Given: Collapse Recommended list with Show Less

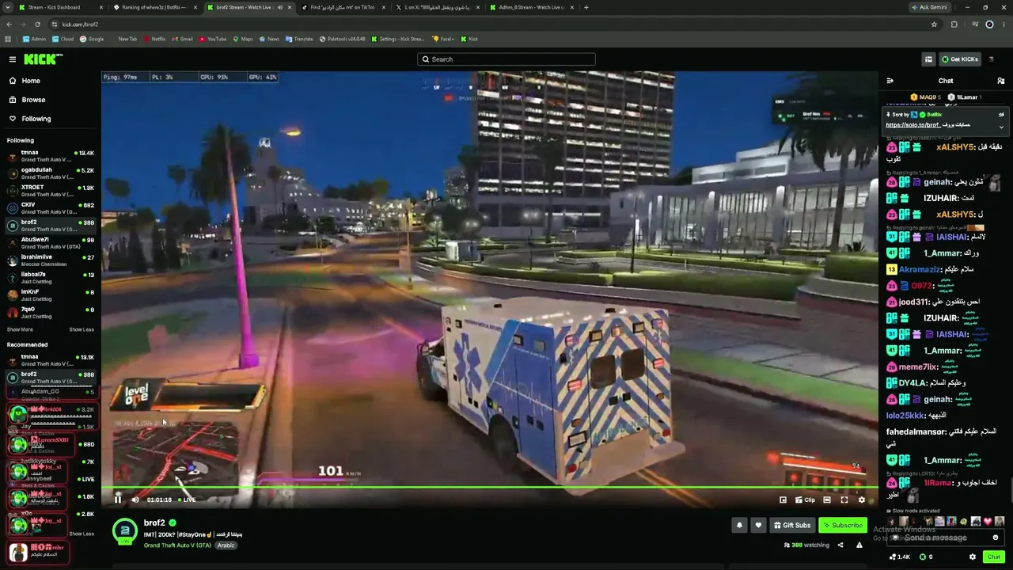Looking at the screenshot, I should 82,534.
